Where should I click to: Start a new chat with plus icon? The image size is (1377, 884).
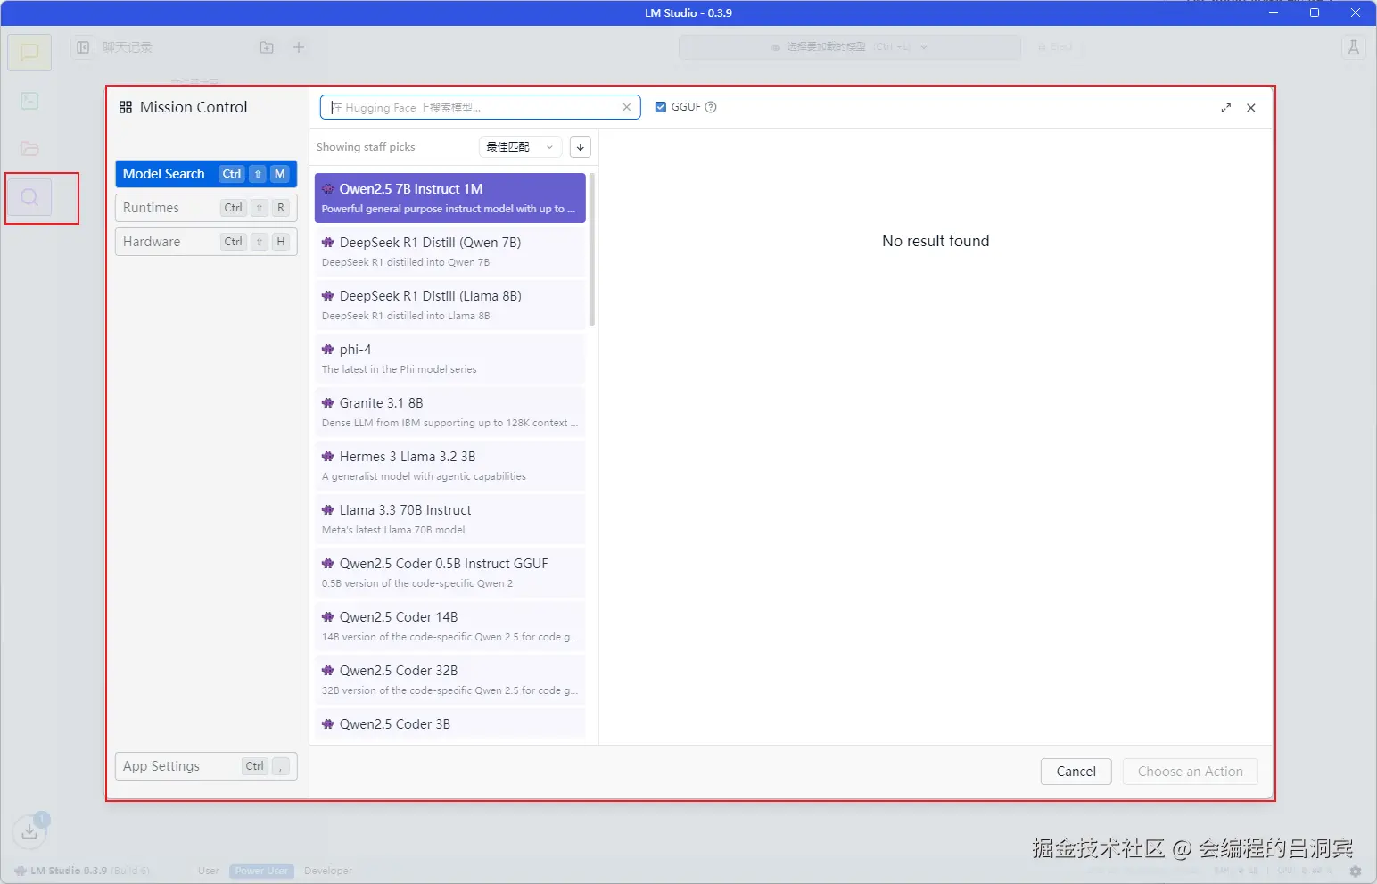click(x=299, y=47)
